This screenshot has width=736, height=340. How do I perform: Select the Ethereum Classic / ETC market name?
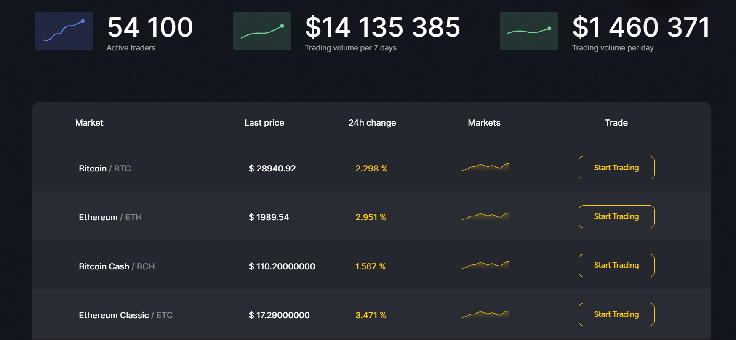126,315
